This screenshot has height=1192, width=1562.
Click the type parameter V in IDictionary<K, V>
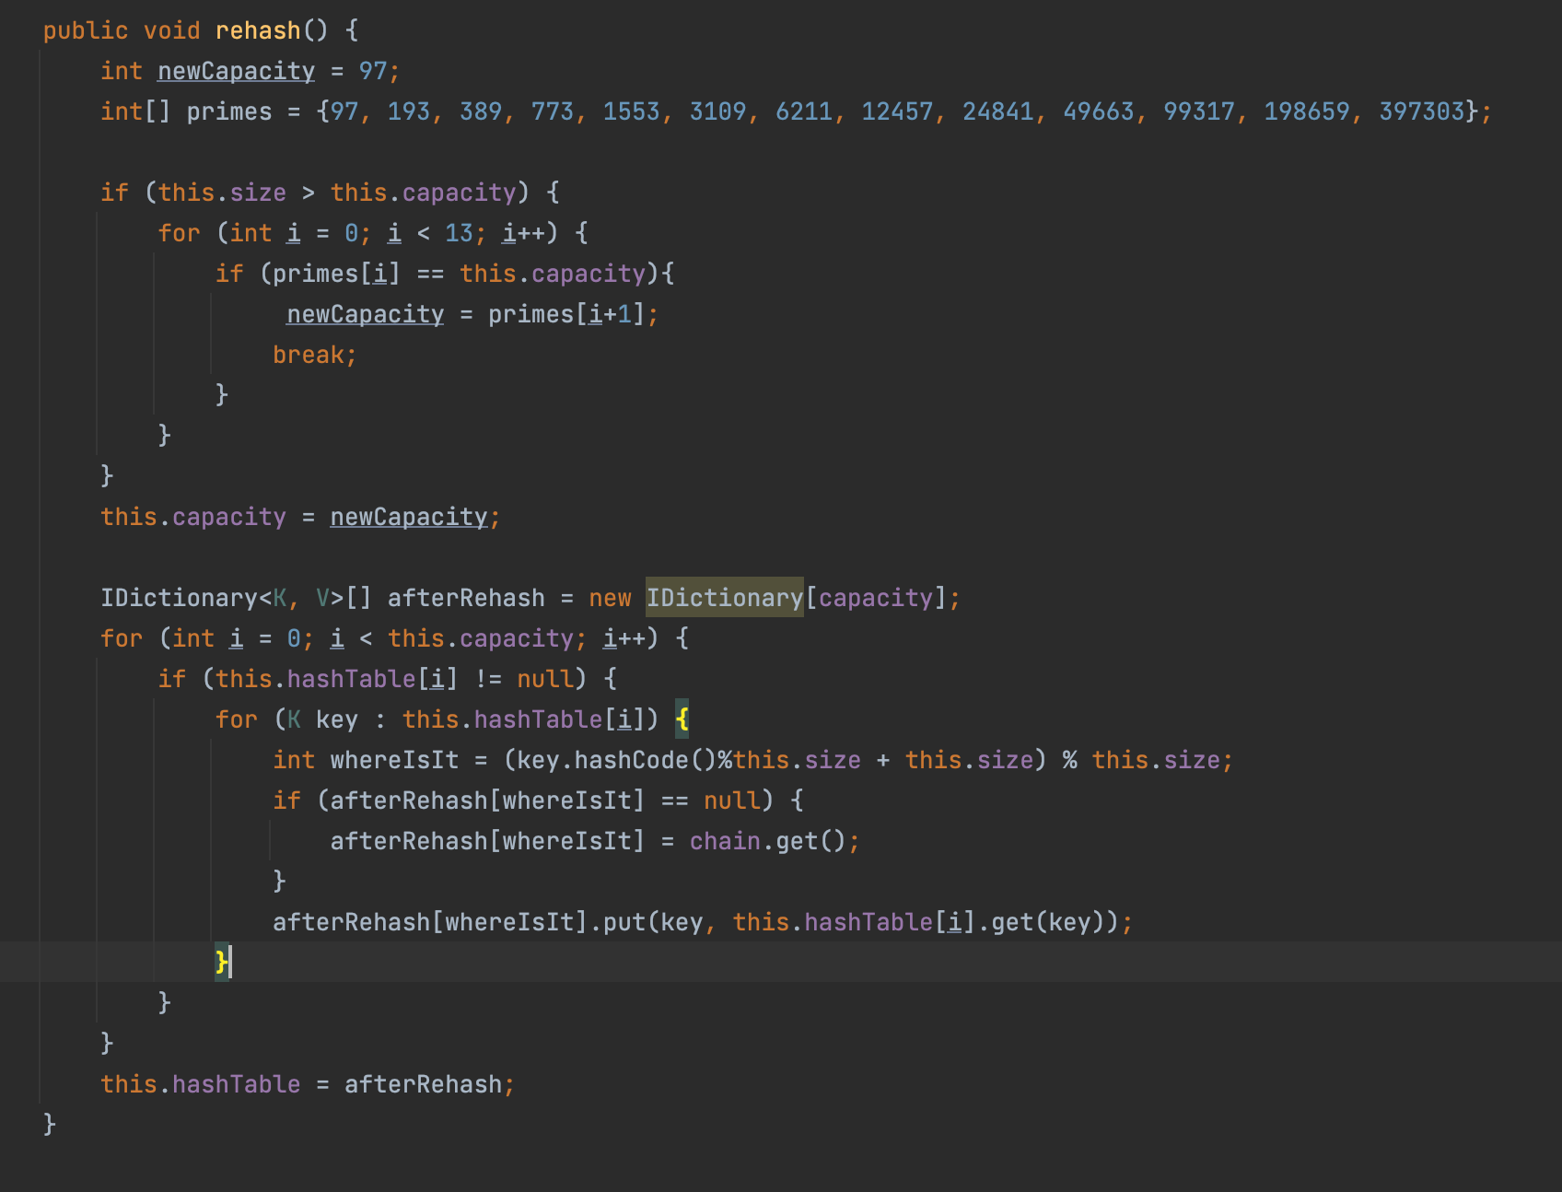pos(322,598)
